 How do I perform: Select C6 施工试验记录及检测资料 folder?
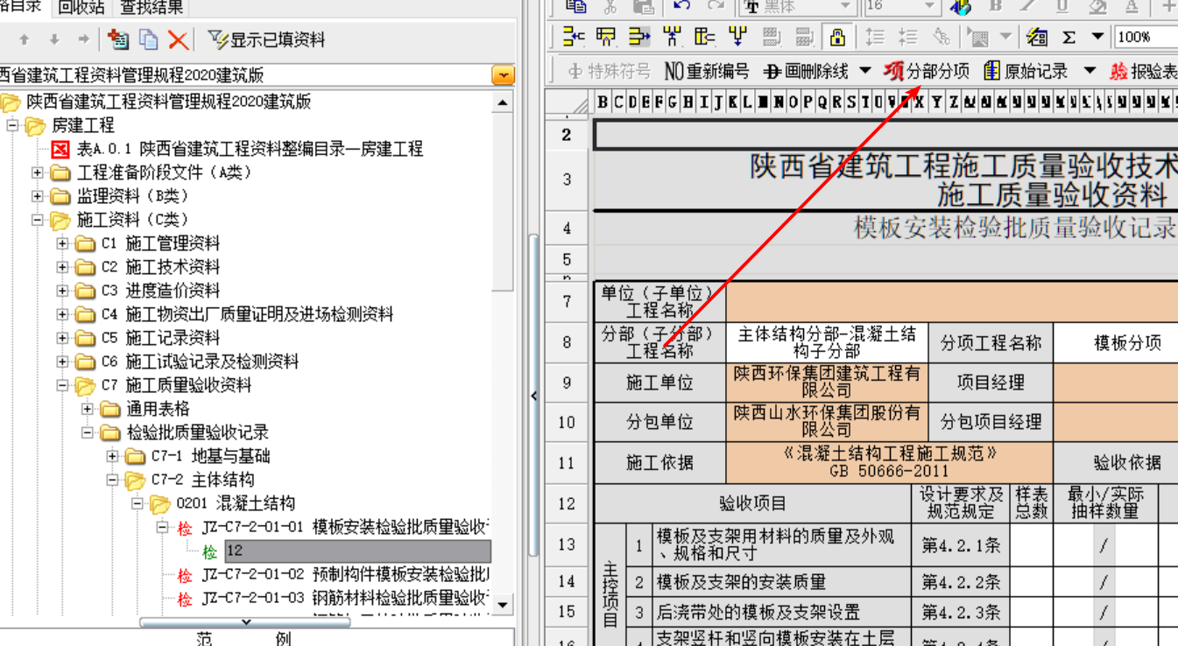point(200,362)
